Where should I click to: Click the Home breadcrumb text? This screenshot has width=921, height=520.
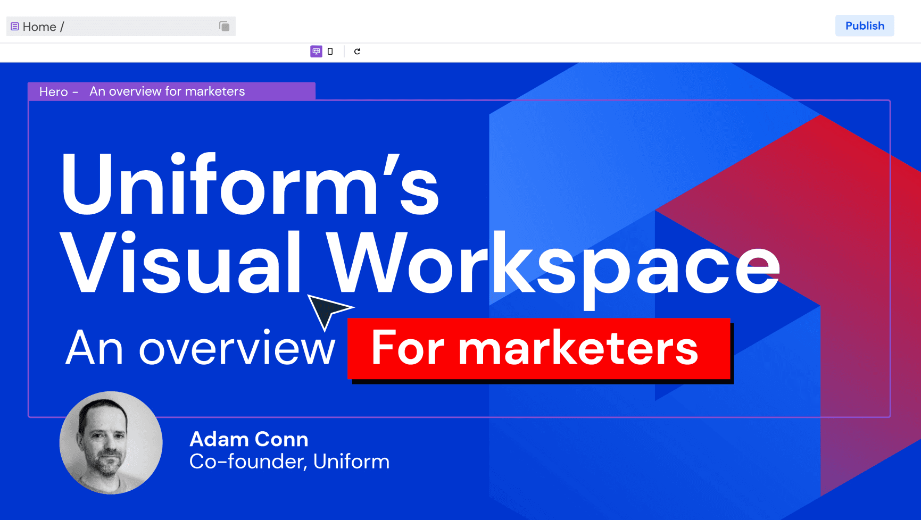(39, 27)
